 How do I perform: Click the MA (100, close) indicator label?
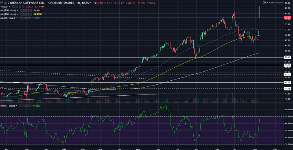(8, 14)
